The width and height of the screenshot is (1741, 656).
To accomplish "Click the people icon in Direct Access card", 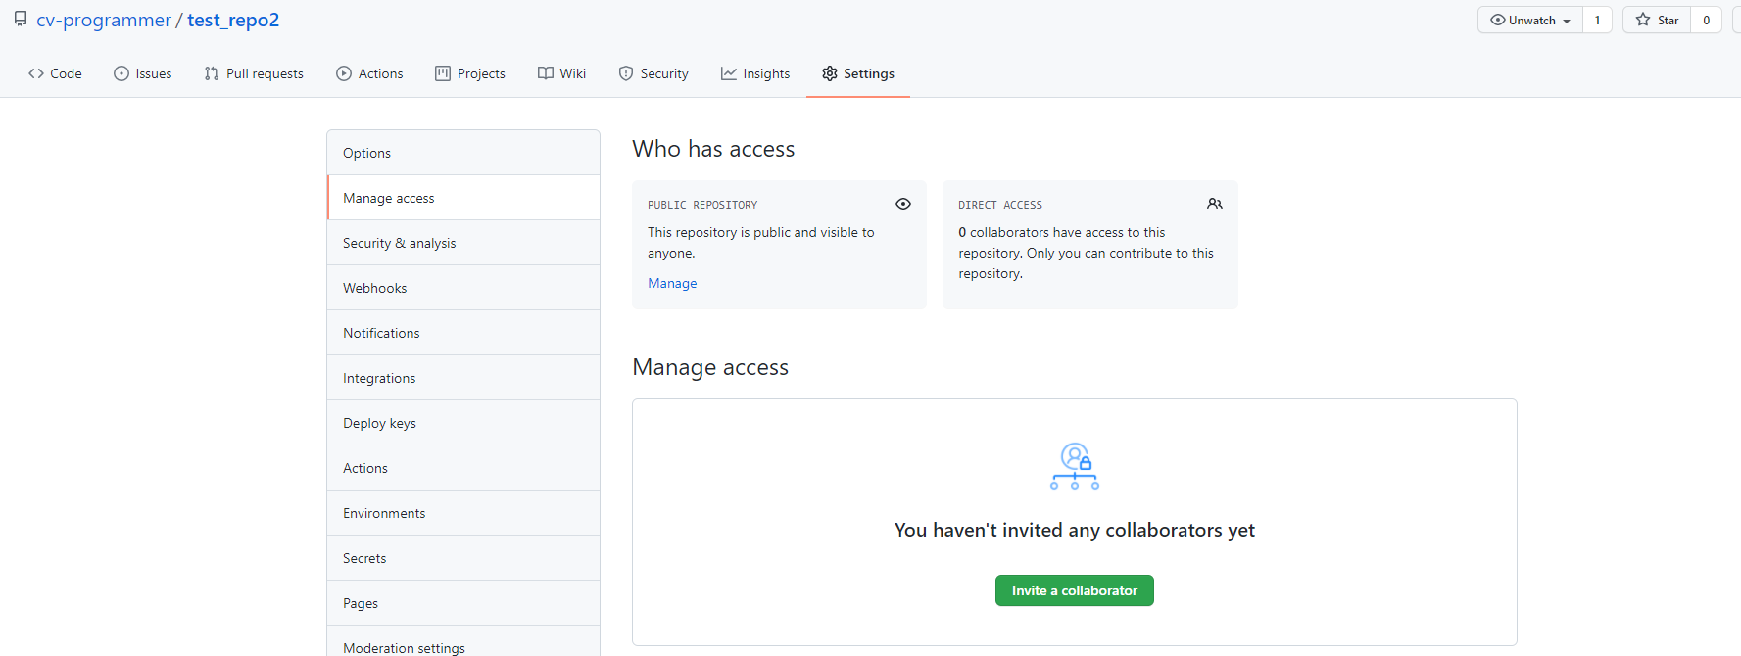I will pos(1214,204).
